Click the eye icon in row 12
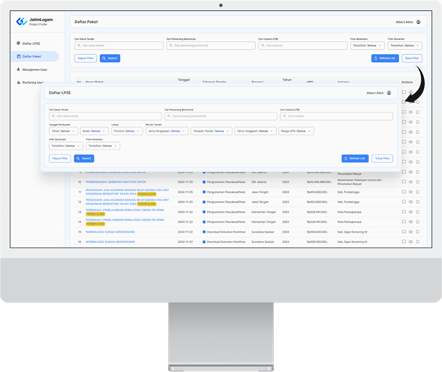 point(411,202)
